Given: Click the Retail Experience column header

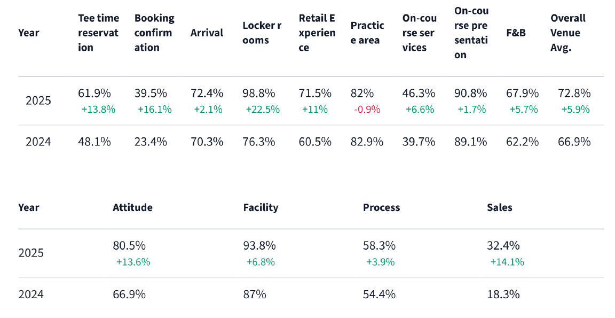Looking at the screenshot, I should [x=317, y=33].
